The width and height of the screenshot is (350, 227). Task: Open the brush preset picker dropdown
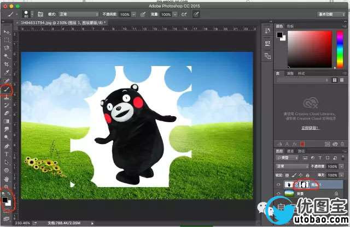point(32,15)
